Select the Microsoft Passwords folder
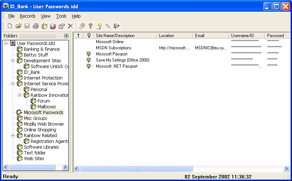 coord(44,112)
